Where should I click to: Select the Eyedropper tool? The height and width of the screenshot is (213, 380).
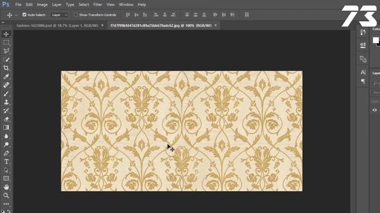pos(7,76)
